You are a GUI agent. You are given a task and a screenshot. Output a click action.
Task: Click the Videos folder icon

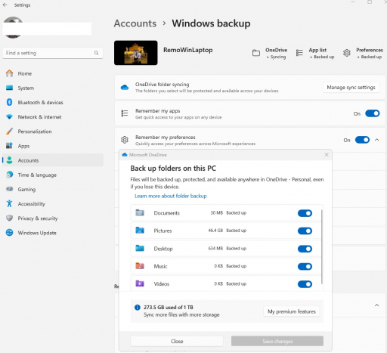[x=140, y=283]
